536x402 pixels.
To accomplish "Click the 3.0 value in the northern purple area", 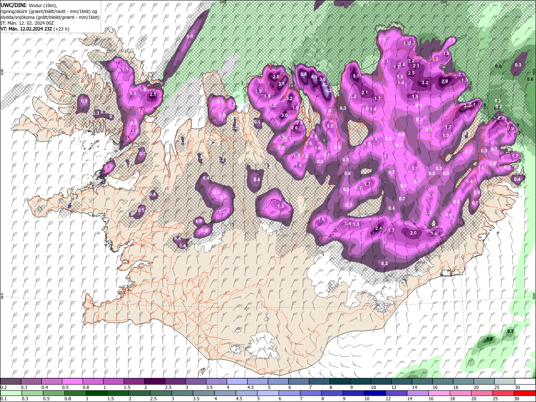I will (284, 115).
